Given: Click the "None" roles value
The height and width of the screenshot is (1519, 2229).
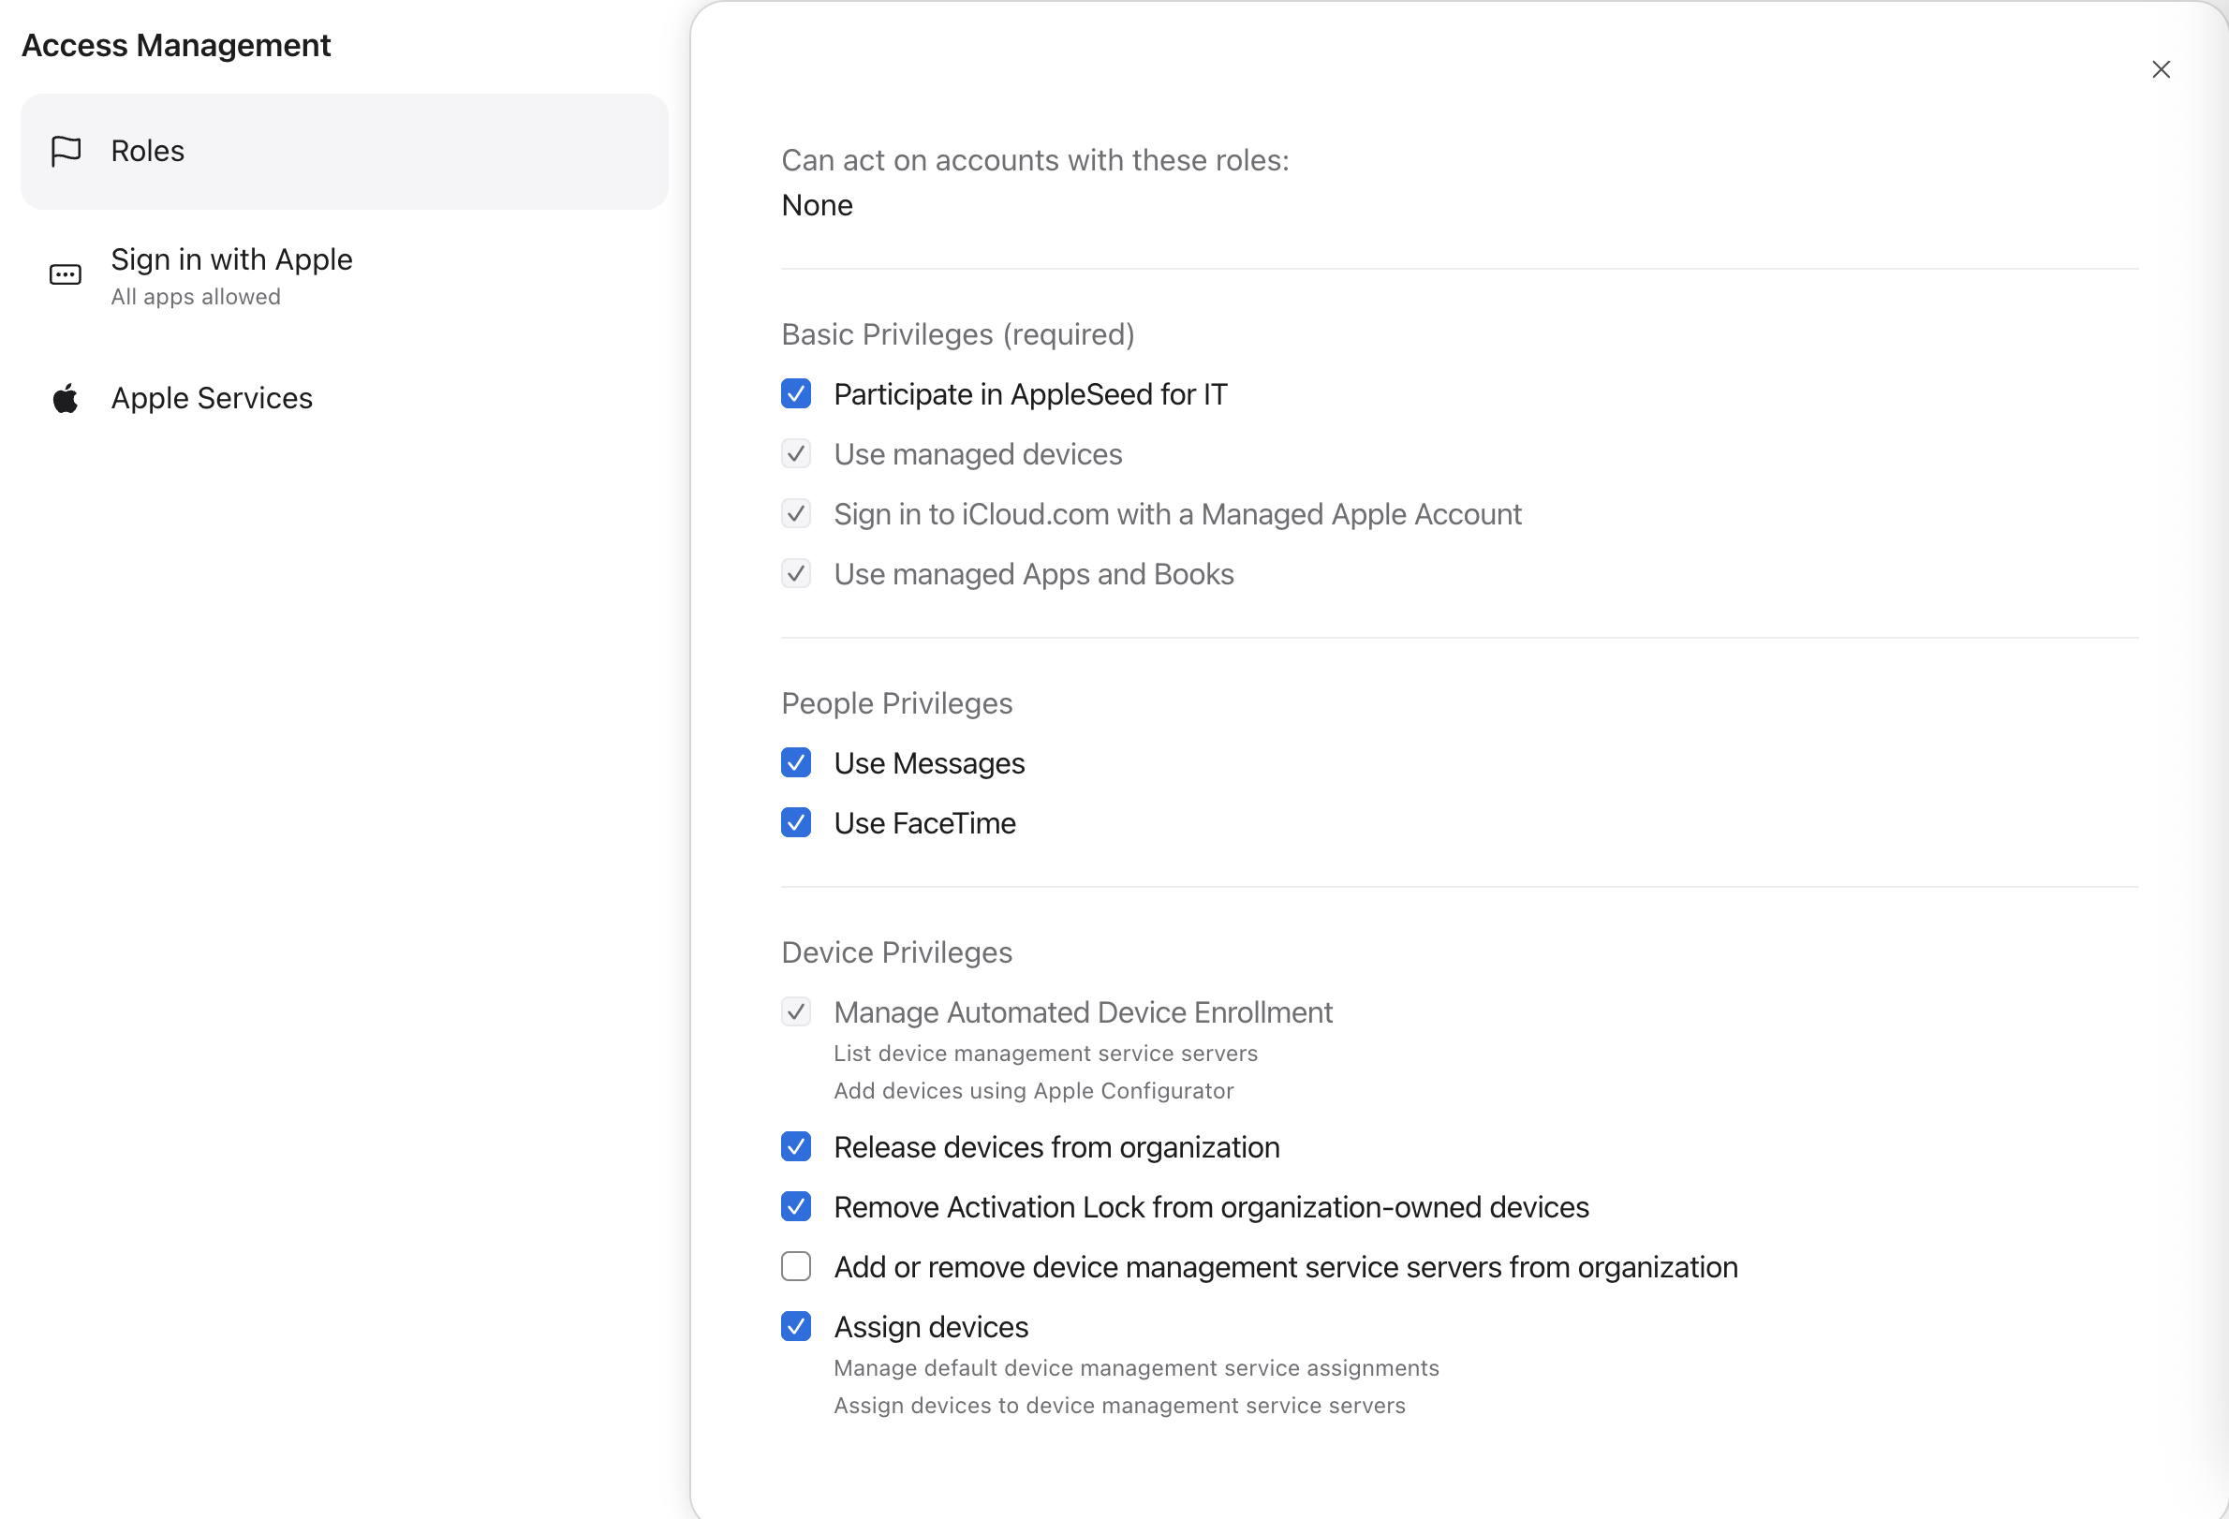Looking at the screenshot, I should click(818, 205).
